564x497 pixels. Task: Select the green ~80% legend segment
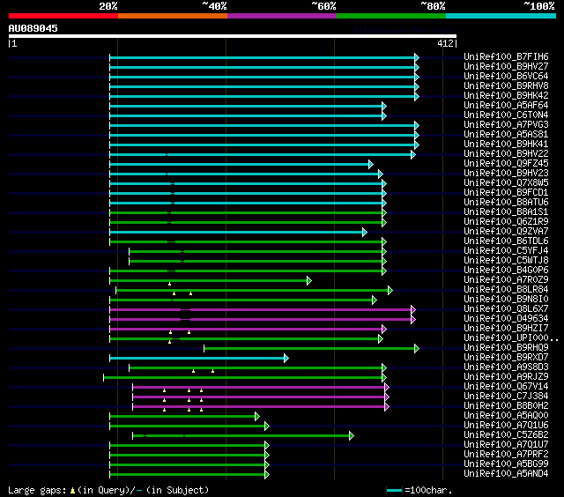(x=391, y=16)
